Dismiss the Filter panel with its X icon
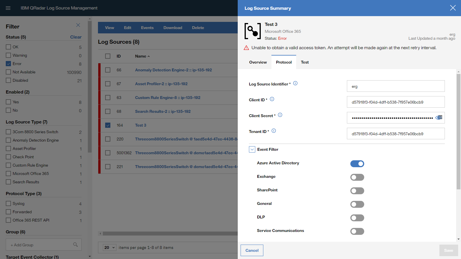461x259 pixels. [78, 25]
